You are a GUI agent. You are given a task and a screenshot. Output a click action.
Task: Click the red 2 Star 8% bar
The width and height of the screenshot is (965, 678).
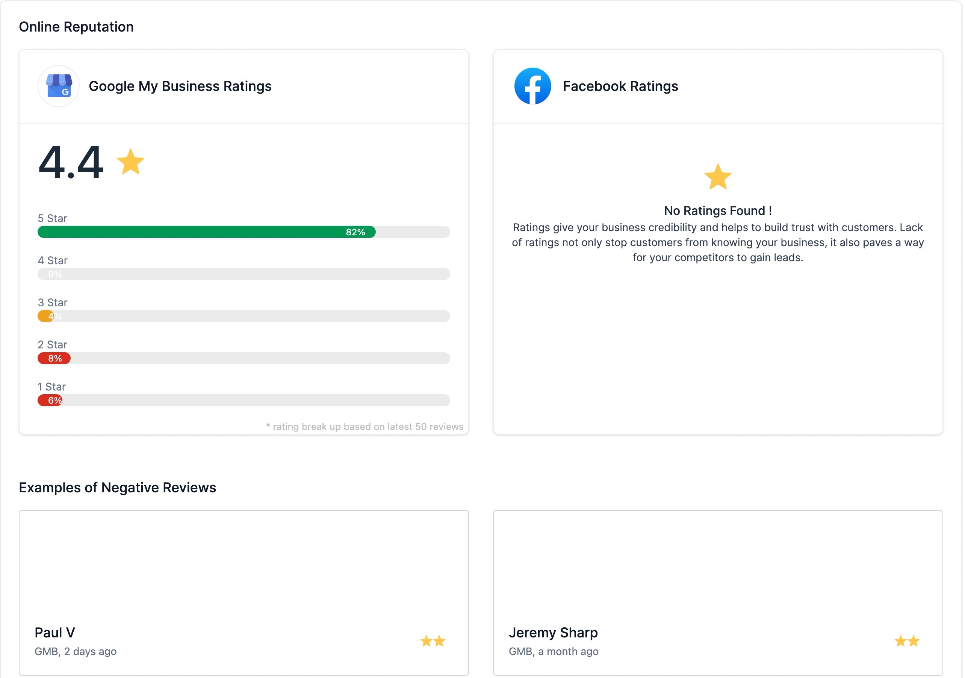click(x=54, y=358)
